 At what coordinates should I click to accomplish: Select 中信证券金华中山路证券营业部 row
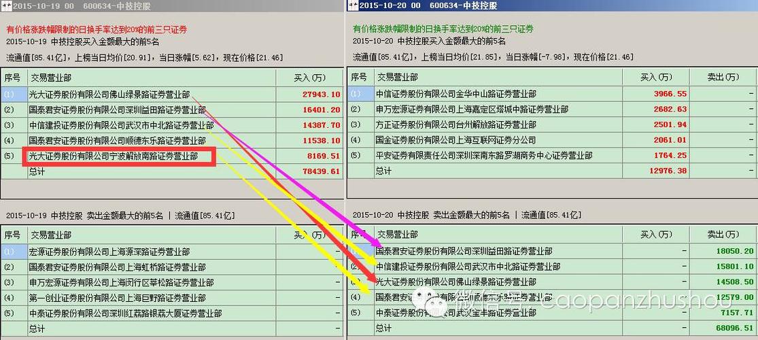coord(552,95)
